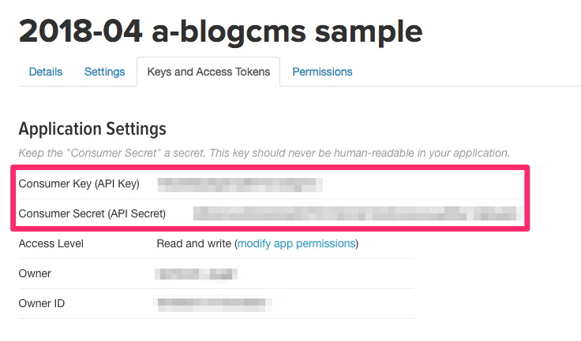Viewport: 581px width, 341px height.
Task: Select the Keys and Access Tokens tab
Action: point(208,72)
